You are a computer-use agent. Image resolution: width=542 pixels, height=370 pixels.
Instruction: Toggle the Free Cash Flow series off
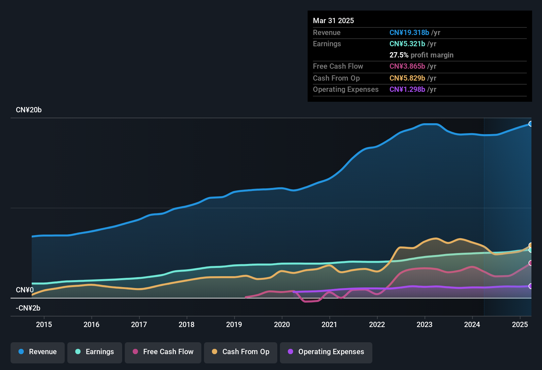[x=163, y=352]
